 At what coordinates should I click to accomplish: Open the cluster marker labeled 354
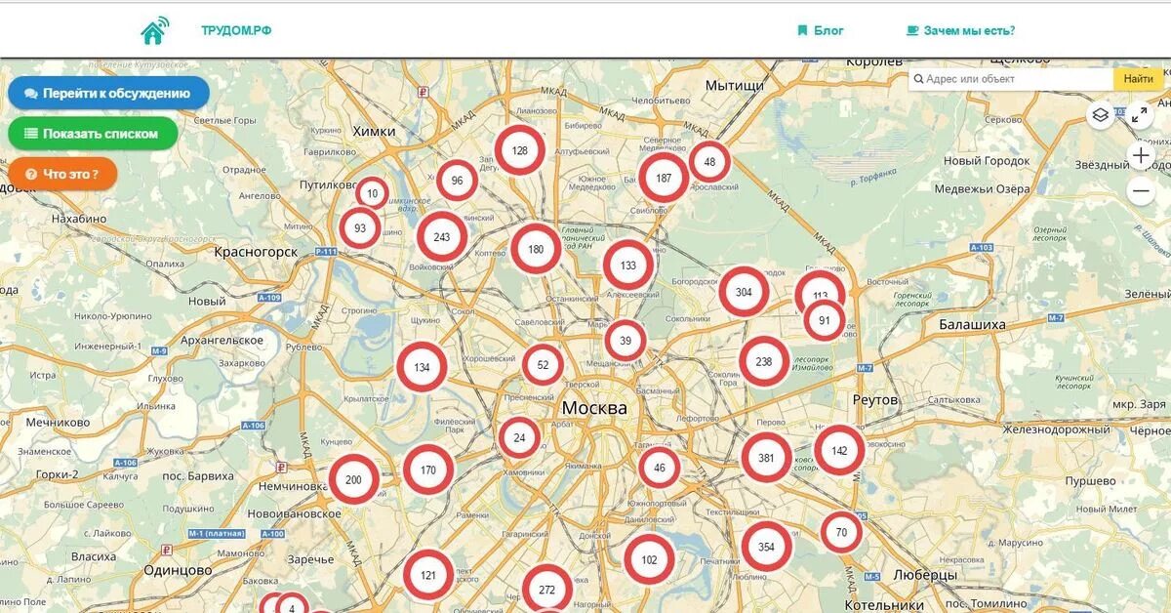(x=766, y=547)
